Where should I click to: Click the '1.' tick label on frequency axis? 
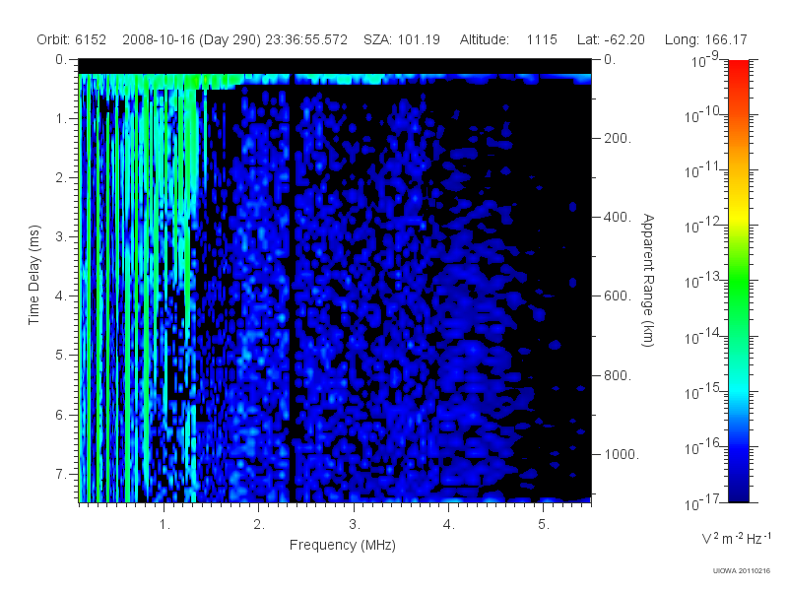tap(164, 524)
